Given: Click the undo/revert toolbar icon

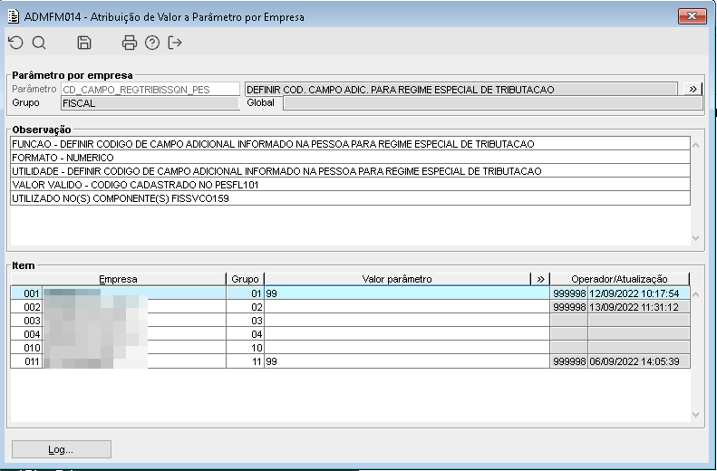Looking at the screenshot, I should pos(16,43).
